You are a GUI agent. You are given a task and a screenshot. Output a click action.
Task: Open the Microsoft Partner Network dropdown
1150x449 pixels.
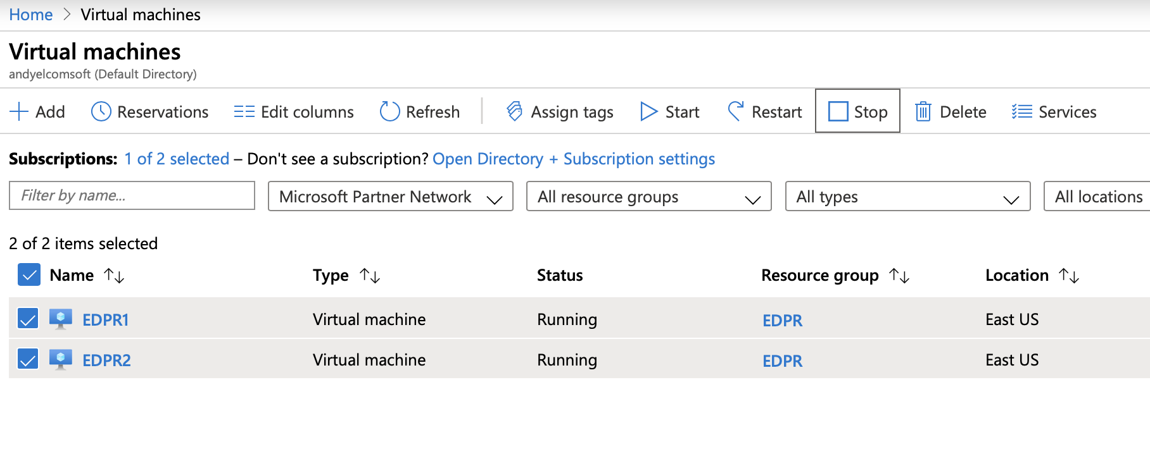391,196
